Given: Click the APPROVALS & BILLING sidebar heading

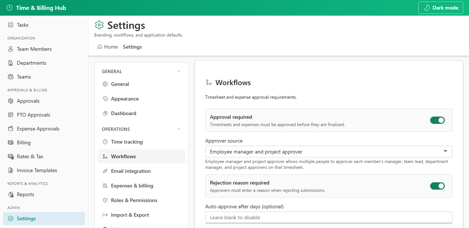Looking at the screenshot, I should click(27, 90).
